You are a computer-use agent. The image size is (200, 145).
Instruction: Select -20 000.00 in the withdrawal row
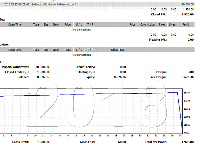(187, 4)
